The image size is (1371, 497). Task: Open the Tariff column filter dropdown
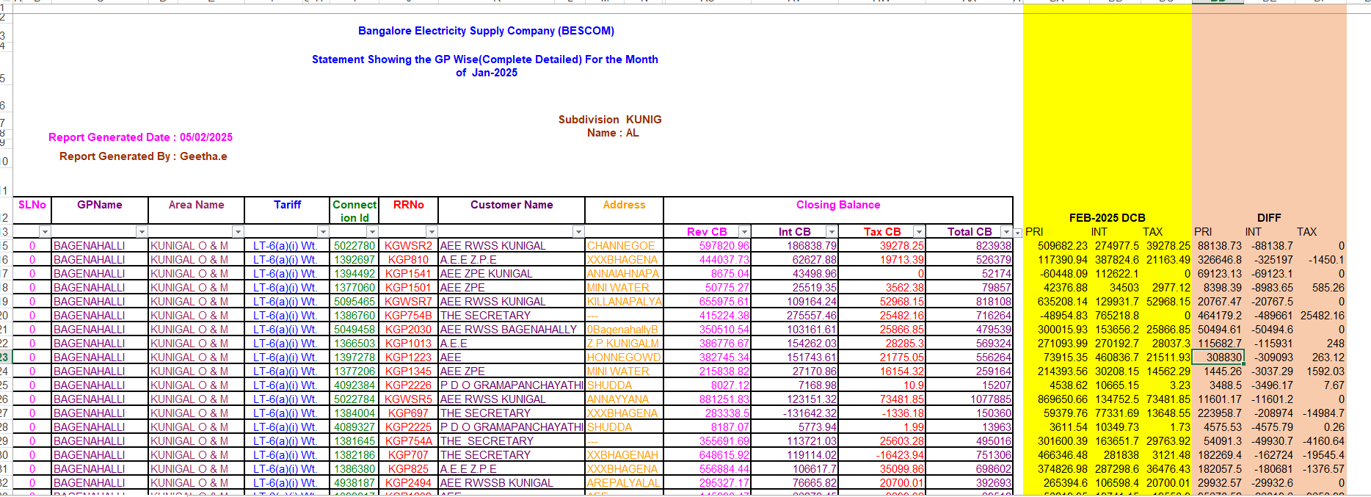[x=323, y=232]
